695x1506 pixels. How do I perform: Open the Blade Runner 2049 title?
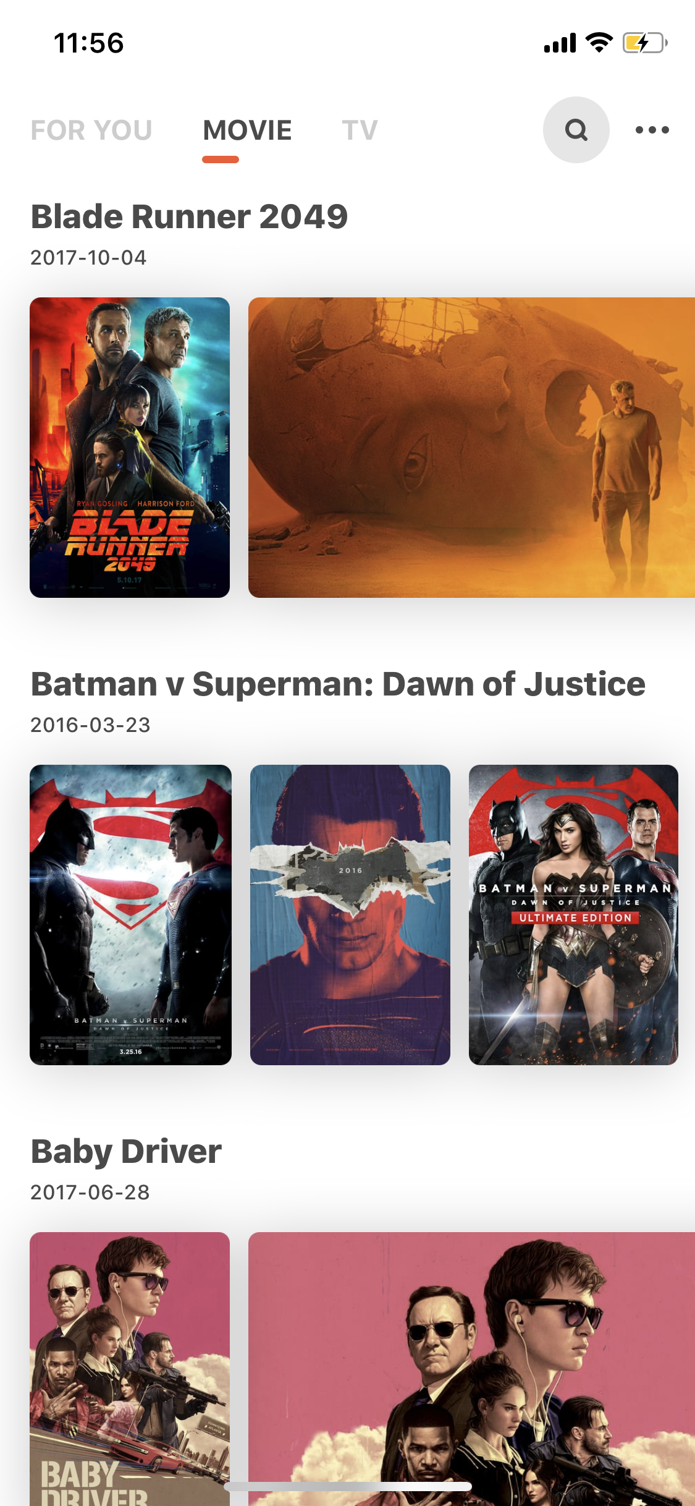coord(190,216)
